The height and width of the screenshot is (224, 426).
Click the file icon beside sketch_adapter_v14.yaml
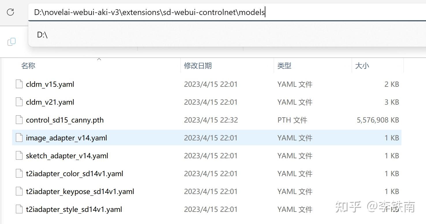click(x=19, y=155)
